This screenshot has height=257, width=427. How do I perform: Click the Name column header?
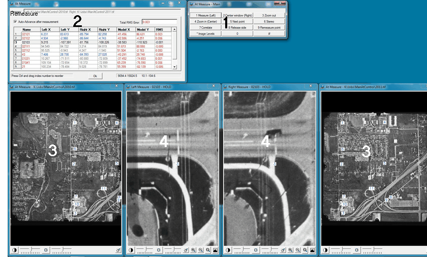31,29
